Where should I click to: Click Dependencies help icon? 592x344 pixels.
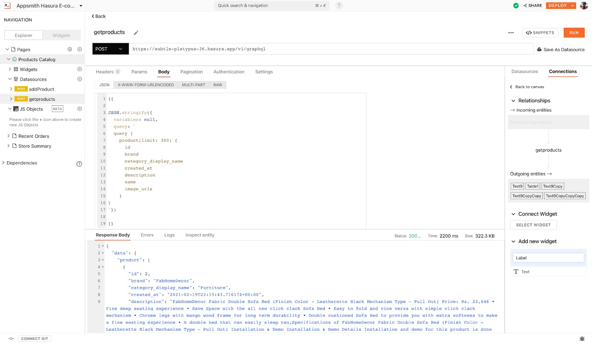coord(79,164)
